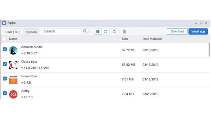The width and height of the screenshot is (211, 119).
Task: Click the Amazon Kindle app icon
Action: click(x=13, y=50)
